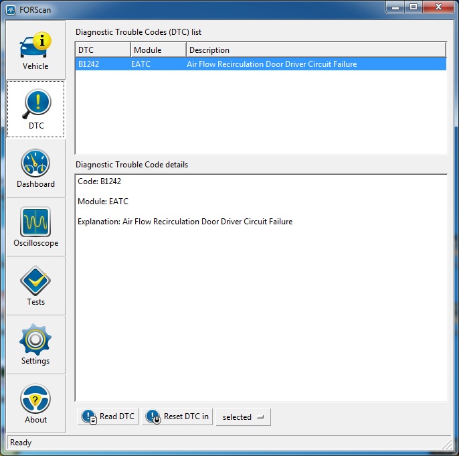Viewport: 459px width, 456px height.
Task: Open the About section
Action: pos(35,404)
